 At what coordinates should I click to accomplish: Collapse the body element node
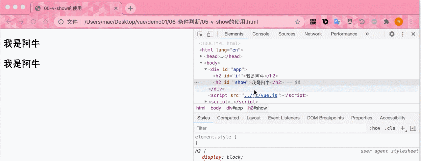(201, 63)
